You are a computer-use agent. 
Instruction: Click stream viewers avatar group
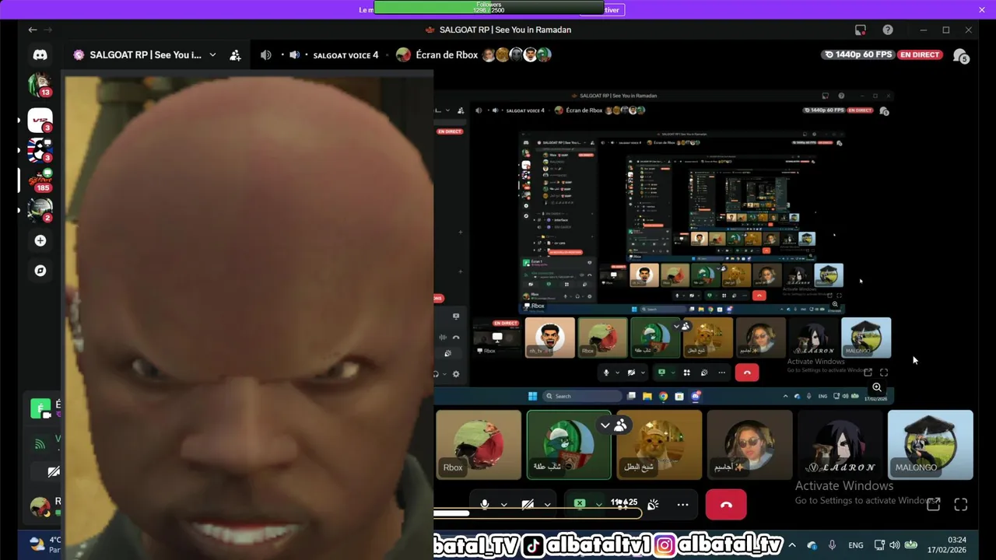pyautogui.click(x=517, y=54)
